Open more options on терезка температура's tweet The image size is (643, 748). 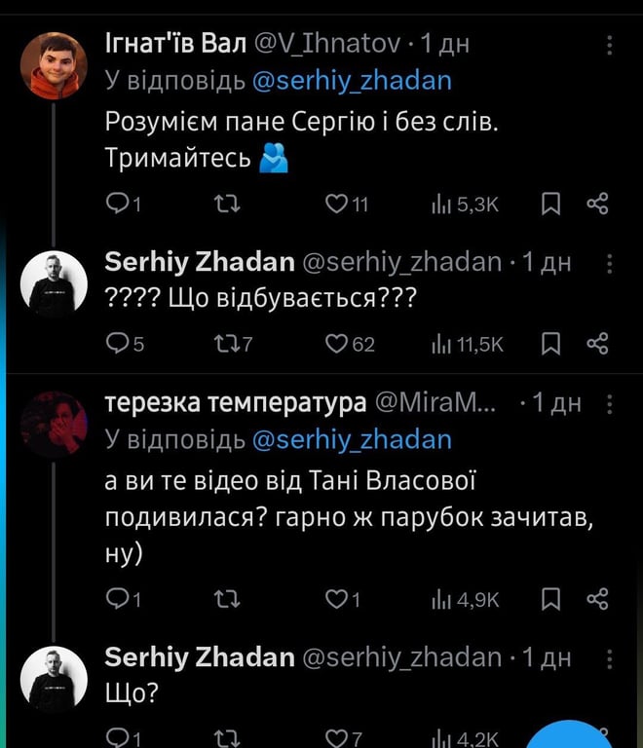[x=610, y=404]
